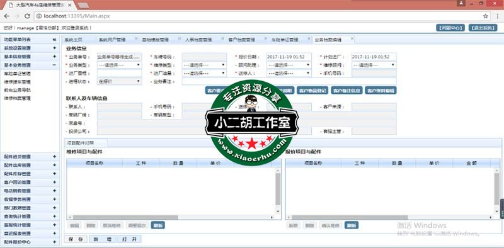The width and height of the screenshot is (504, 248).
Task: Click the 进厂里程 input field
Action: [x=119, y=73]
